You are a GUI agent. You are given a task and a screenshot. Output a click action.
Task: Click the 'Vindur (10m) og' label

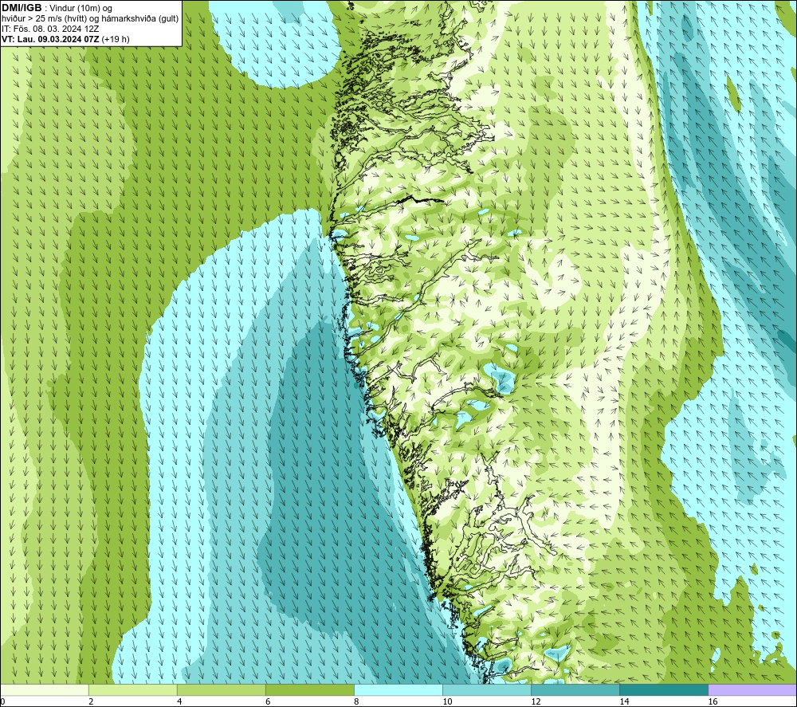(80, 9)
